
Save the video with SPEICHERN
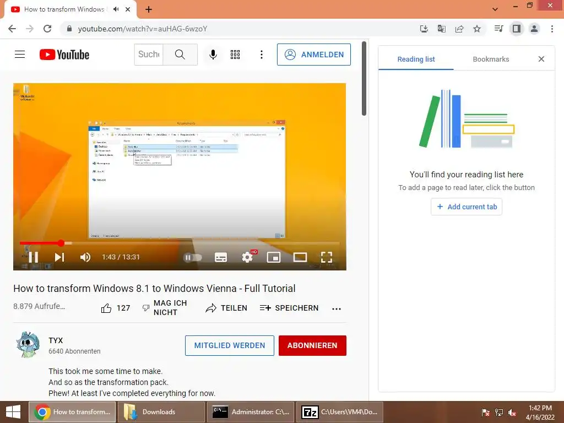point(289,308)
